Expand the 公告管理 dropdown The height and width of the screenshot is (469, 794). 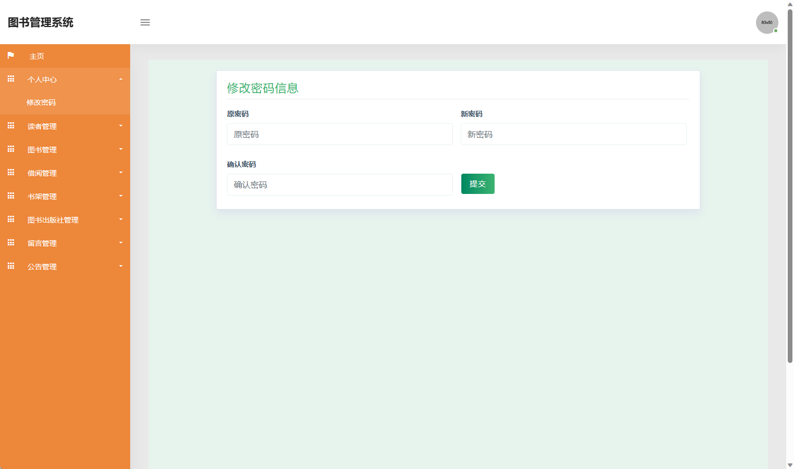click(121, 266)
